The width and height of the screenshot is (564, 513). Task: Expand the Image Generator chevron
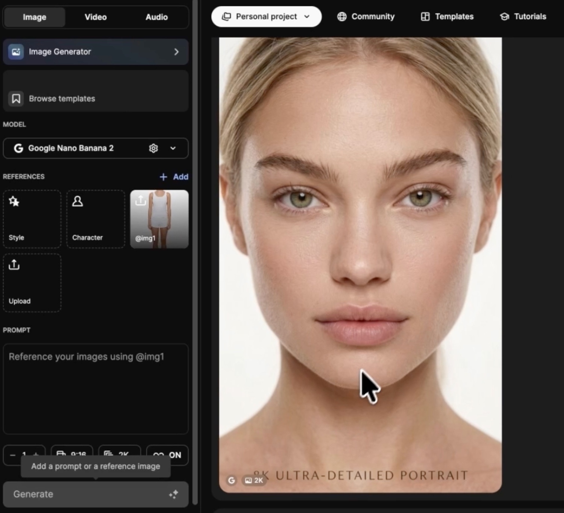176,52
